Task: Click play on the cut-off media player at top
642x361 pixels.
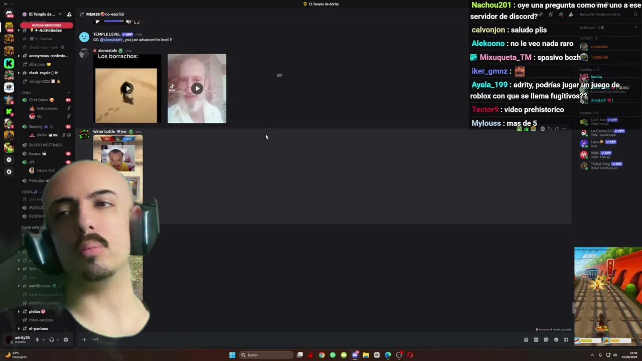Action: (97, 22)
